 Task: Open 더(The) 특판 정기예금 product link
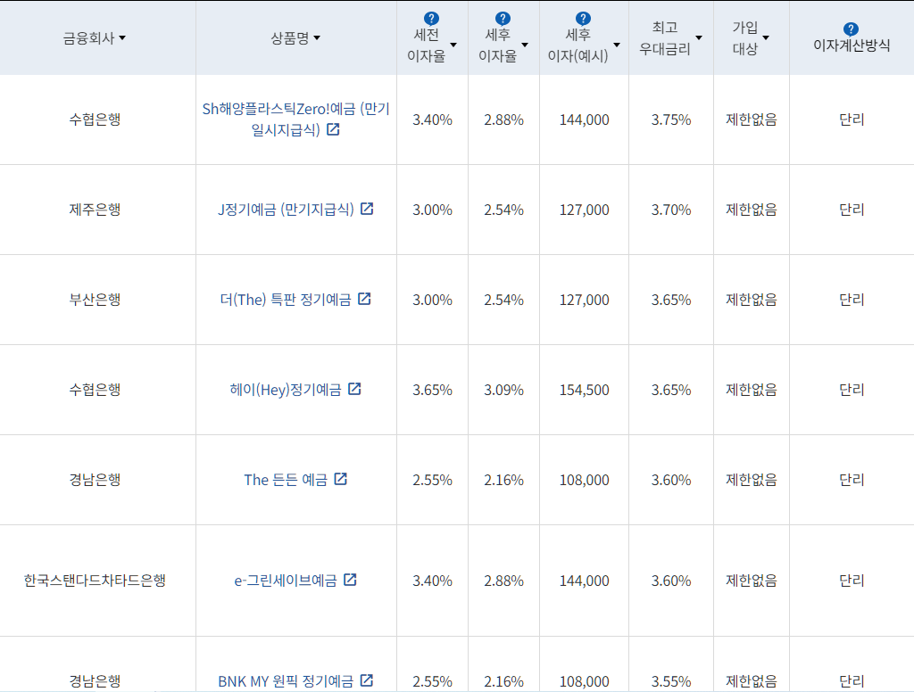[x=286, y=300]
